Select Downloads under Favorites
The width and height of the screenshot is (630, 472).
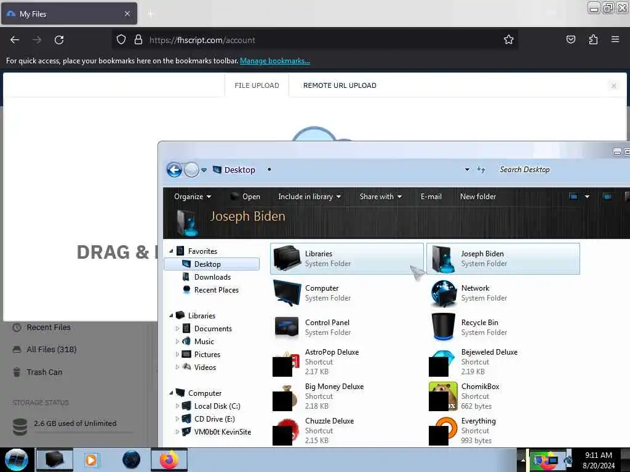[212, 277]
